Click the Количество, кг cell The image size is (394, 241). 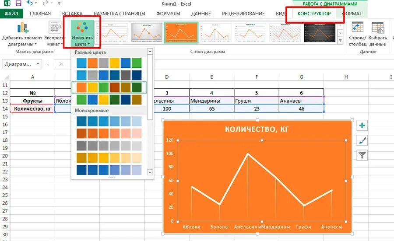(x=32, y=109)
